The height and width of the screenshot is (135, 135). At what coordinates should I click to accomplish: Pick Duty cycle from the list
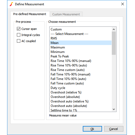point(81,88)
